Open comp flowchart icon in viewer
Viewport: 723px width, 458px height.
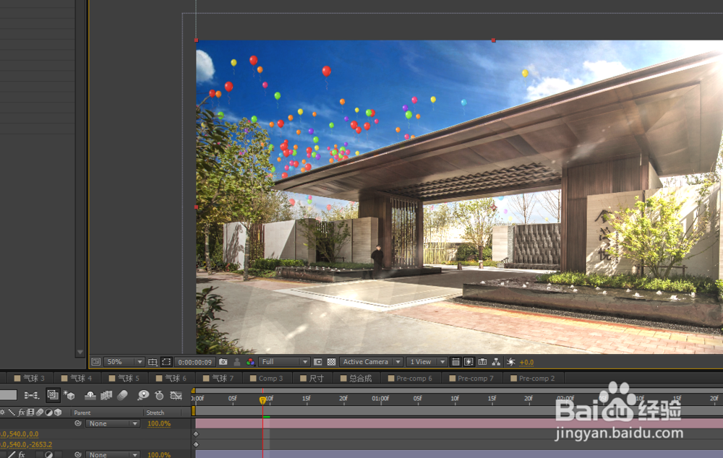[496, 362]
